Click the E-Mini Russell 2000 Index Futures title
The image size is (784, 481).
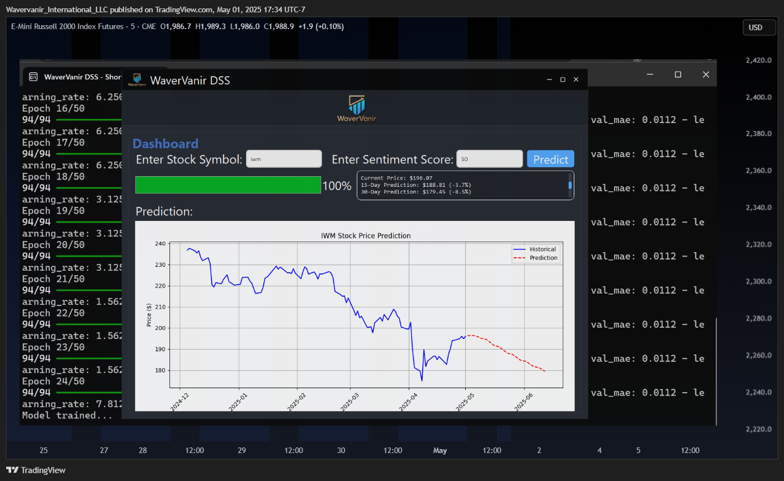(67, 26)
